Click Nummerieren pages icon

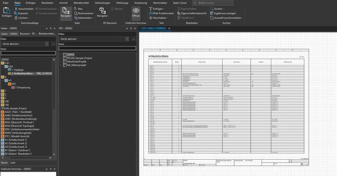tap(76, 13)
